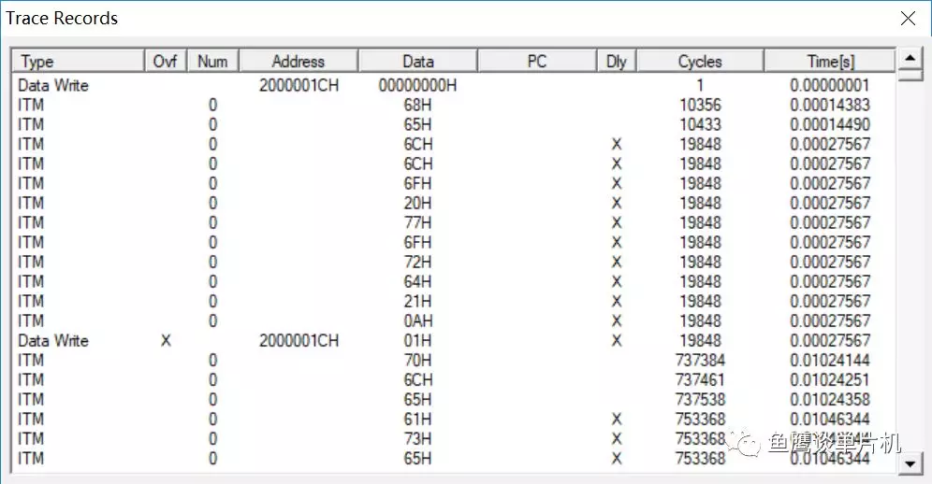This screenshot has width=932, height=484.
Task: Click the scroll down arrow button
Action: pyautogui.click(x=910, y=463)
